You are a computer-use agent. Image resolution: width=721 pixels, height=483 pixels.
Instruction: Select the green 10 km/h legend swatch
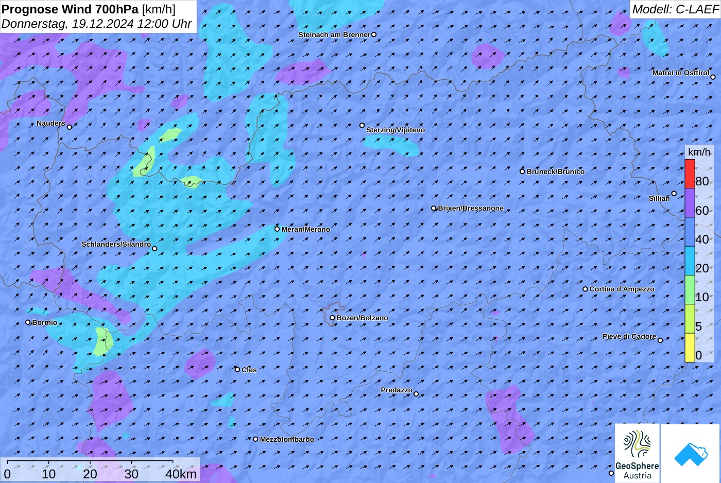coord(690,290)
